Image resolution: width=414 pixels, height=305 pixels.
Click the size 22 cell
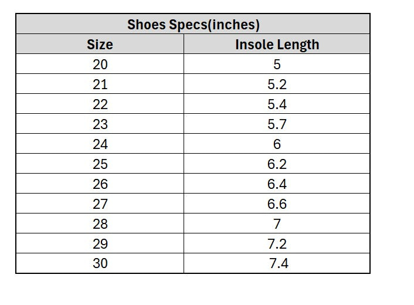(x=100, y=104)
